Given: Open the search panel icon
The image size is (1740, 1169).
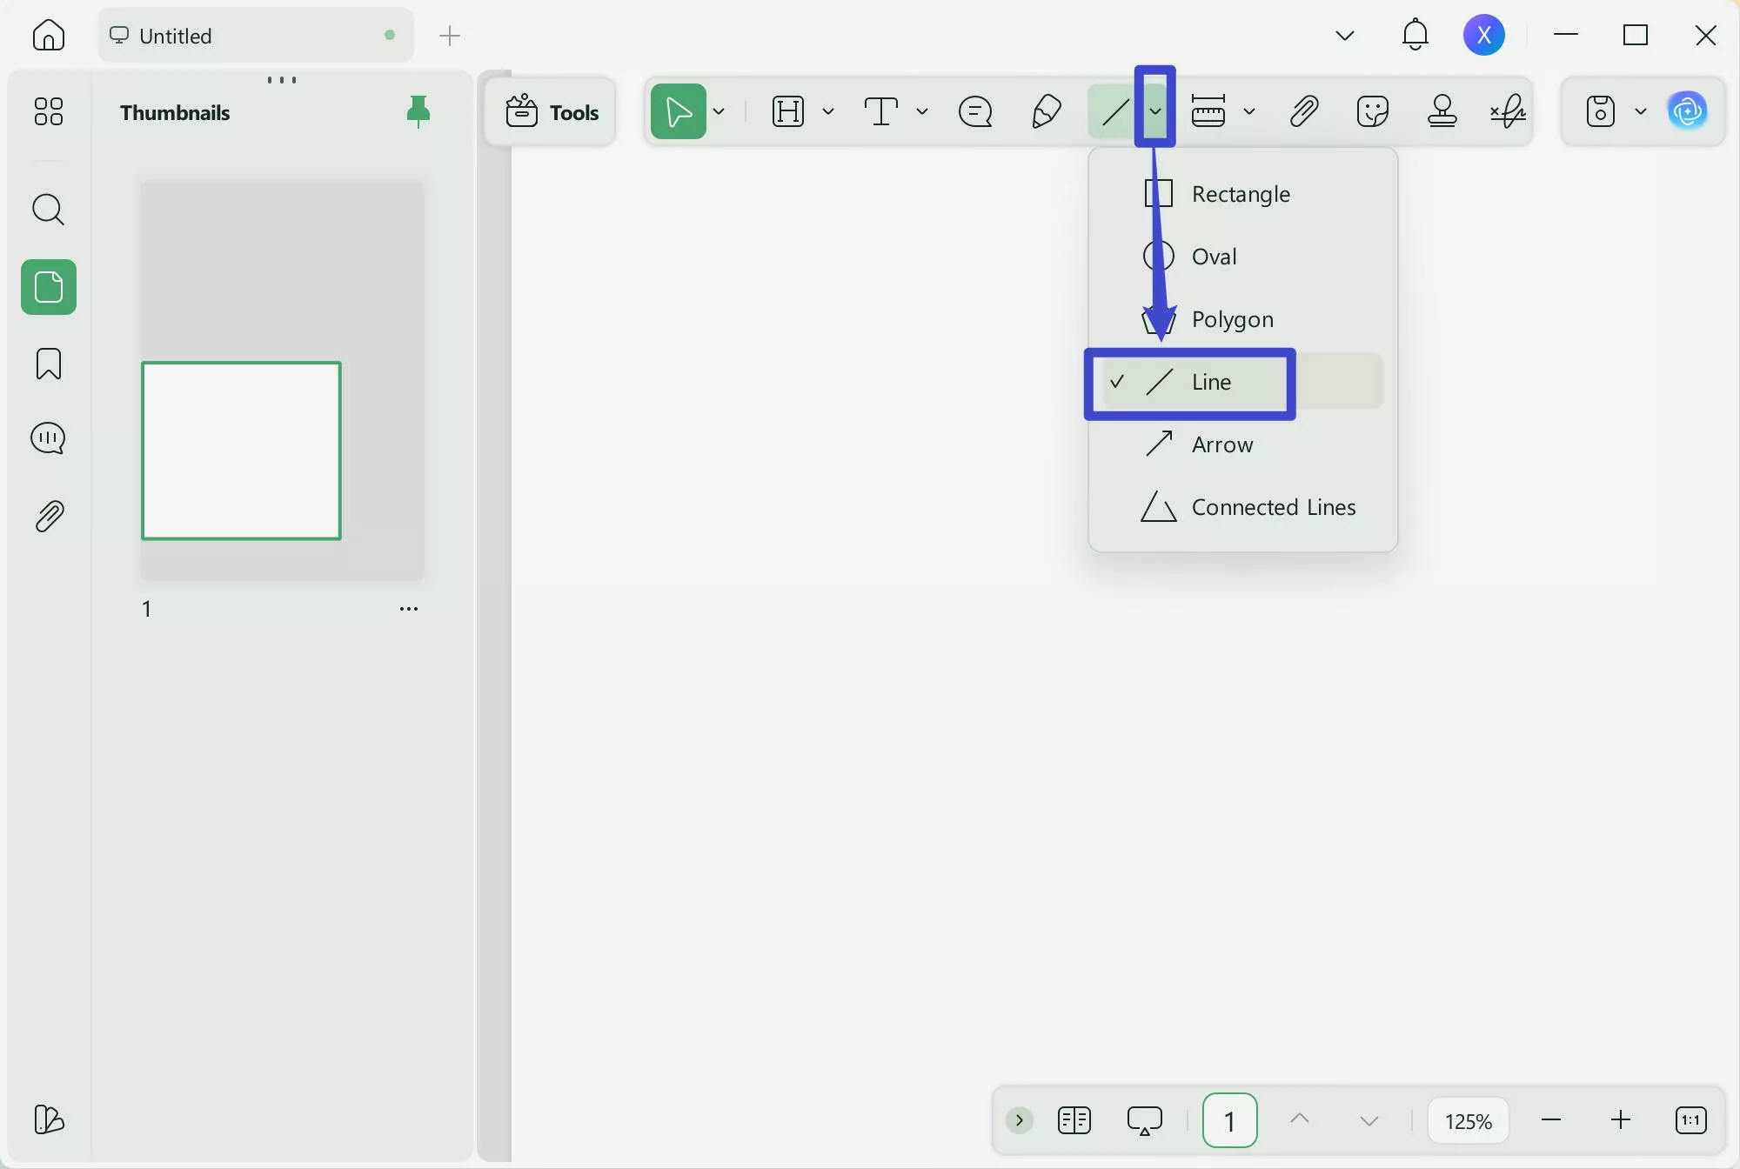Looking at the screenshot, I should pos(49,210).
